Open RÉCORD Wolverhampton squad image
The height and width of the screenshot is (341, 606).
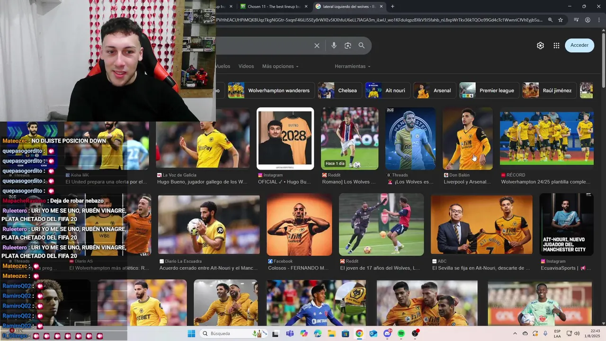547,139
